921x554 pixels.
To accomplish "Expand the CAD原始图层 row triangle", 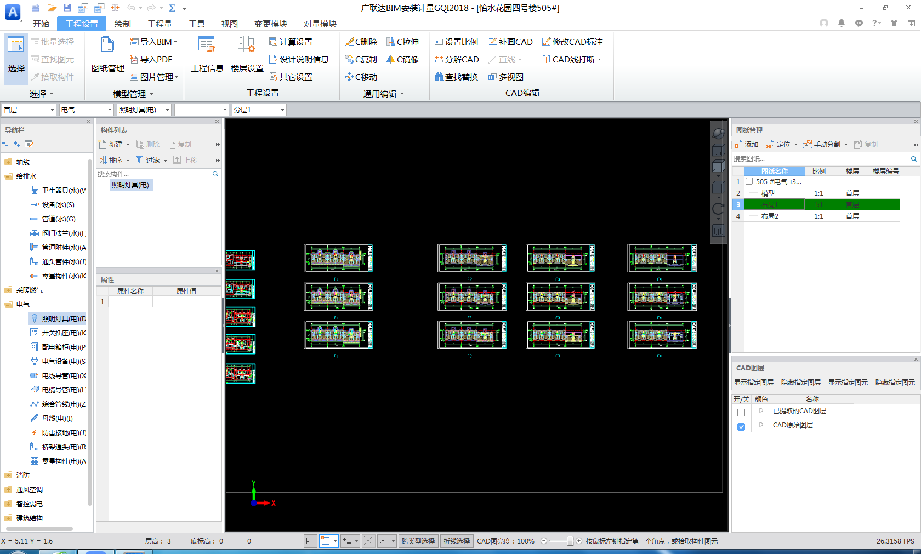I will pyautogui.click(x=761, y=425).
